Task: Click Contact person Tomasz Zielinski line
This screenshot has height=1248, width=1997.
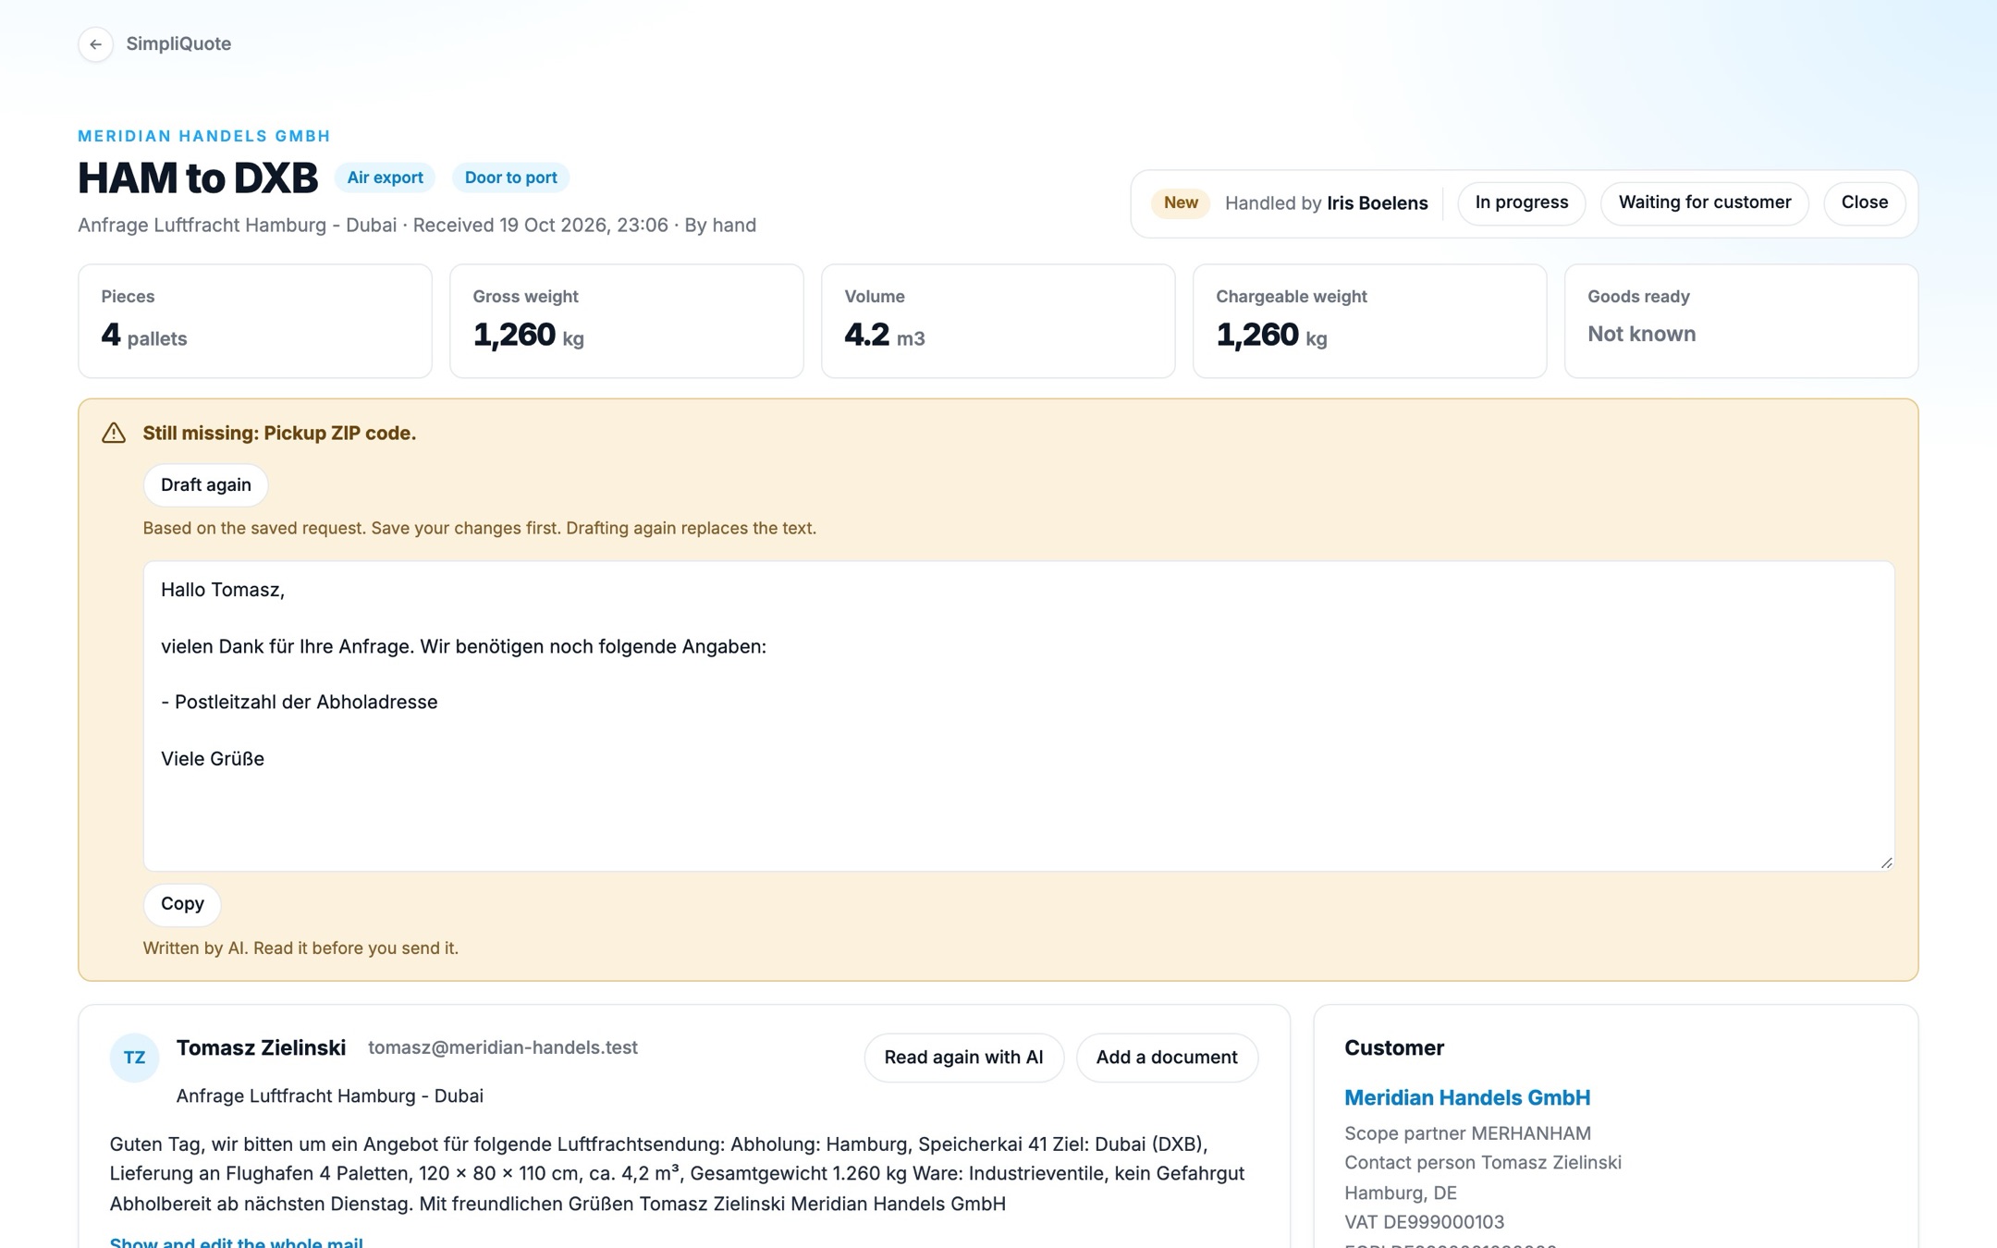Action: click(1483, 1163)
